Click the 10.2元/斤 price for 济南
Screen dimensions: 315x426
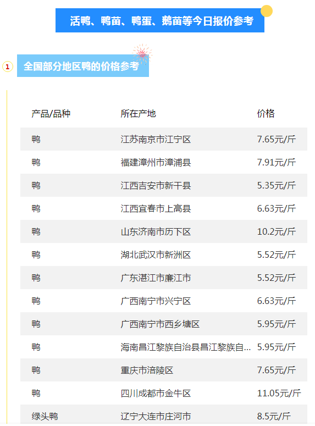click(x=276, y=232)
